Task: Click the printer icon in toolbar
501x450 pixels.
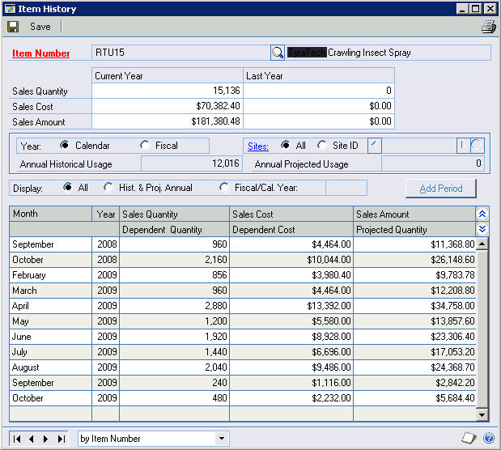Action: pyautogui.click(x=489, y=27)
